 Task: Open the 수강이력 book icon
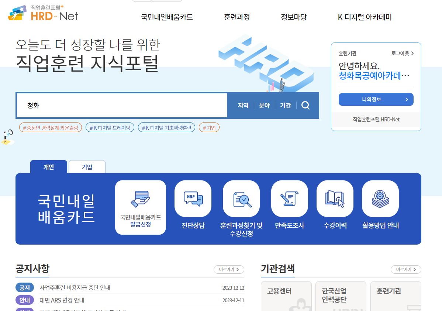point(335,198)
